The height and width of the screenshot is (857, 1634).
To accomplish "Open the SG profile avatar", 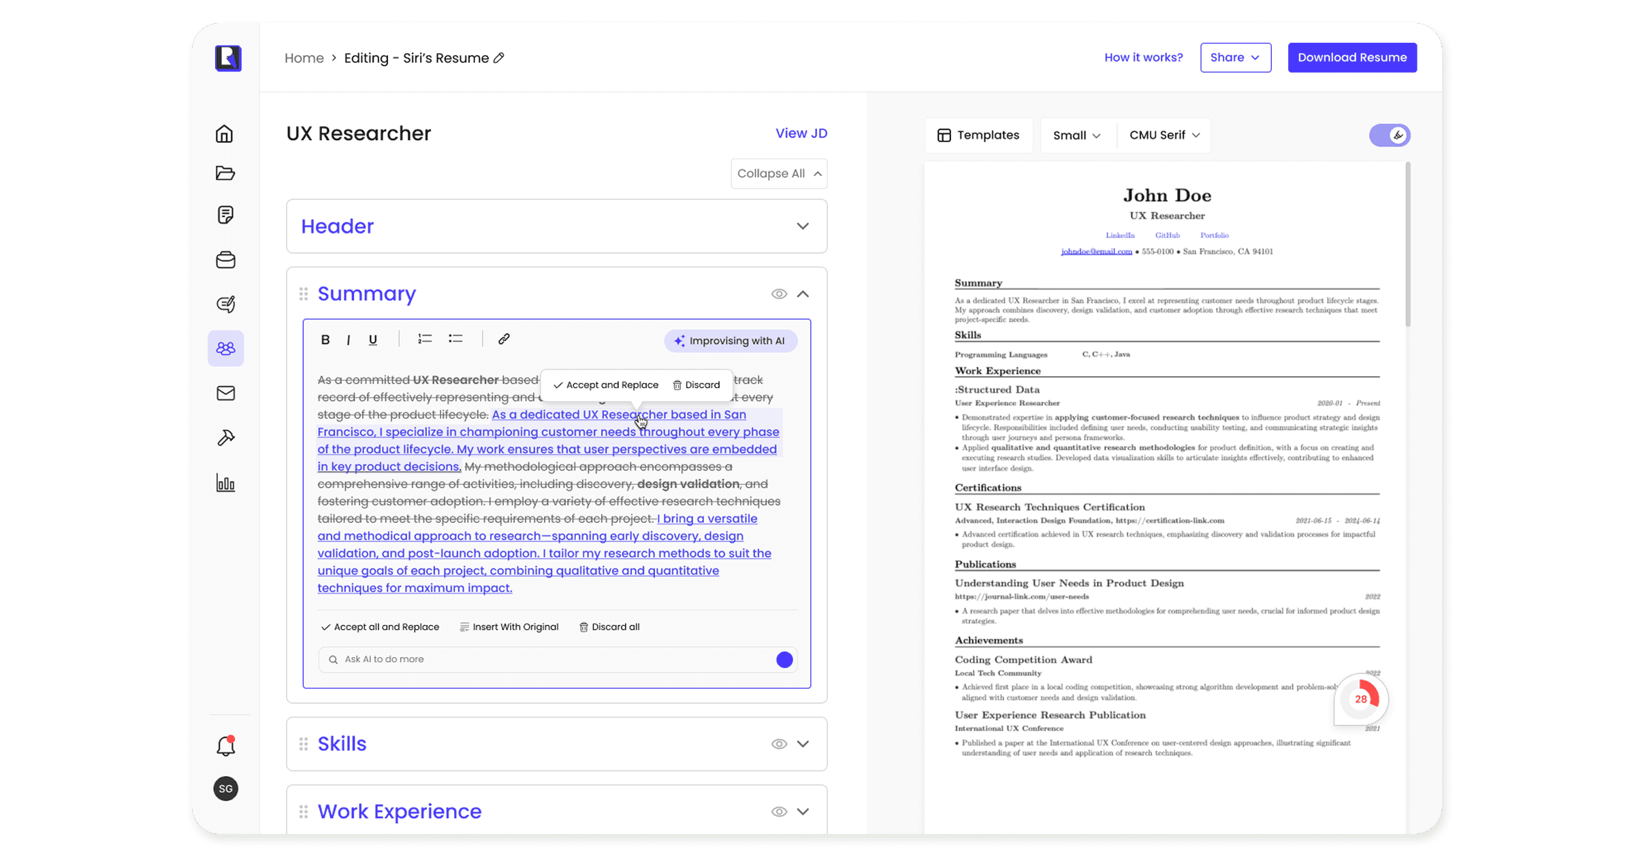I will (x=225, y=788).
